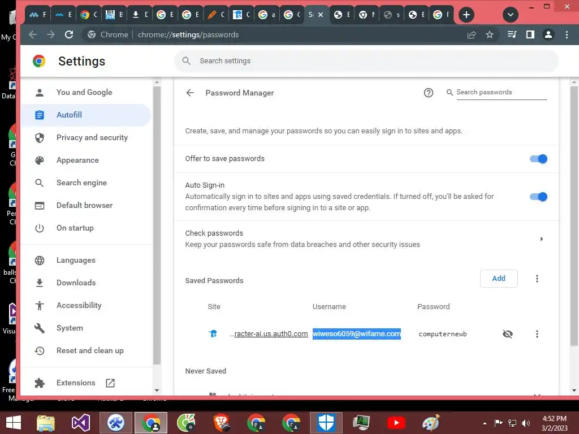Image resolution: width=579 pixels, height=434 pixels.
Task: Open Paint icon on taskbar
Action: coord(431,423)
